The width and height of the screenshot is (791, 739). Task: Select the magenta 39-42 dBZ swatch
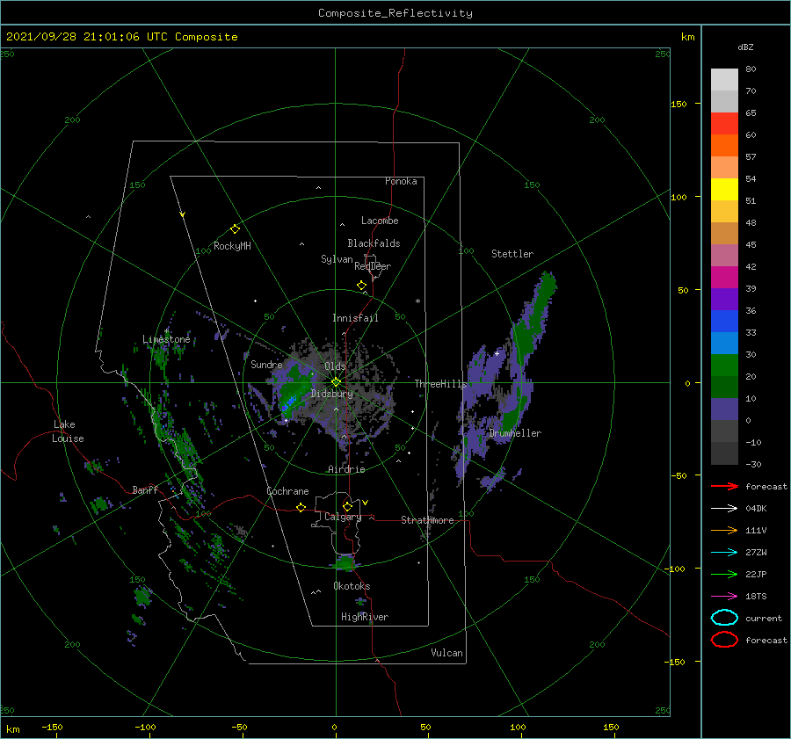point(724,278)
